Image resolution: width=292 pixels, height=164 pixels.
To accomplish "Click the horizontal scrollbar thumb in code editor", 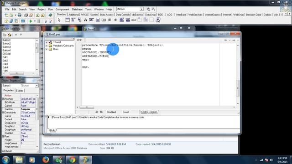I will pos(87,108).
